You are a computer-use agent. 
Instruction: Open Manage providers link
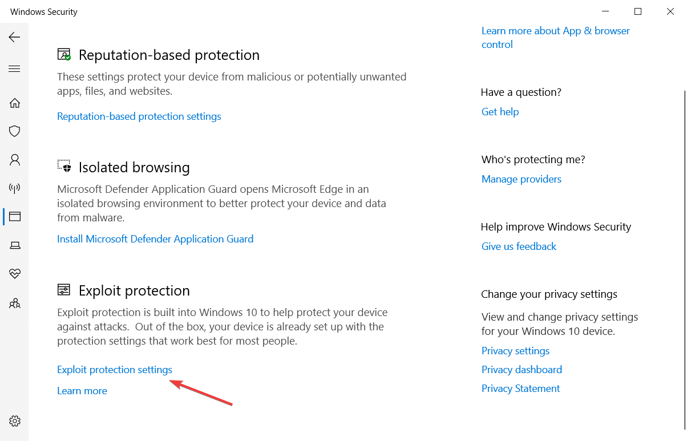[x=521, y=179]
